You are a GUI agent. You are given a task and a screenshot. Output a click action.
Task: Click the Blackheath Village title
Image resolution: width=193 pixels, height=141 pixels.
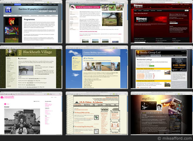38,52
